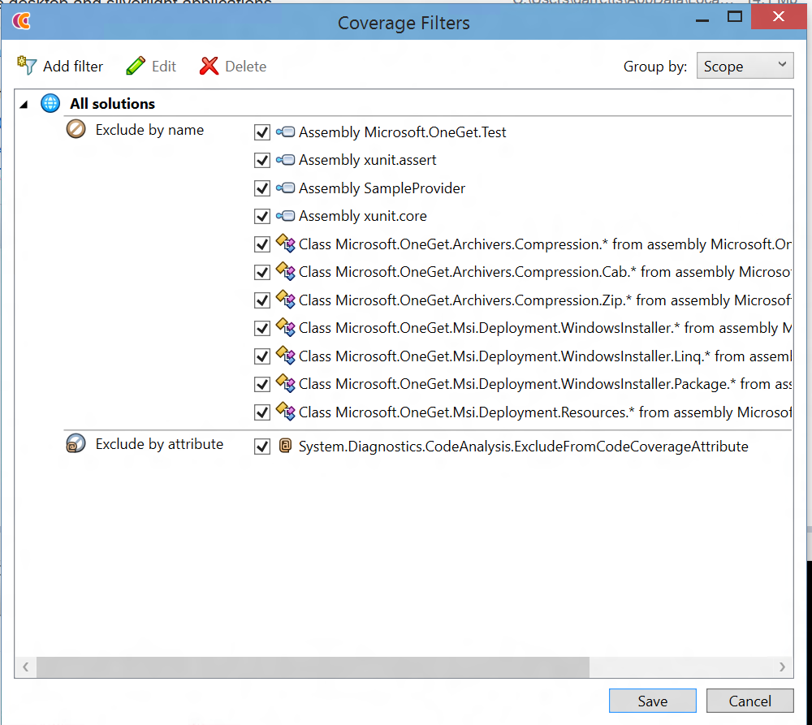Click the class icon for WindowsInstaller.Linq.* filter
The width and height of the screenshot is (812, 725).
(285, 355)
